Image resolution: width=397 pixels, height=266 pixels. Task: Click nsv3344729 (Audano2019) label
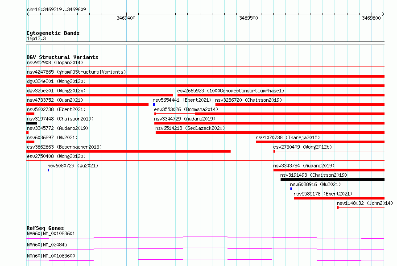coord(185,119)
